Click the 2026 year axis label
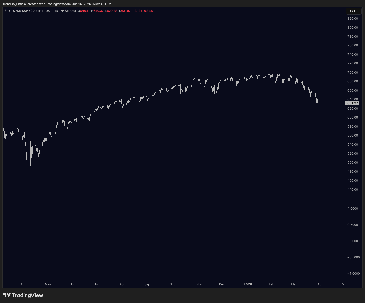Image resolution: width=365 pixels, height=303 pixels. tap(248, 284)
